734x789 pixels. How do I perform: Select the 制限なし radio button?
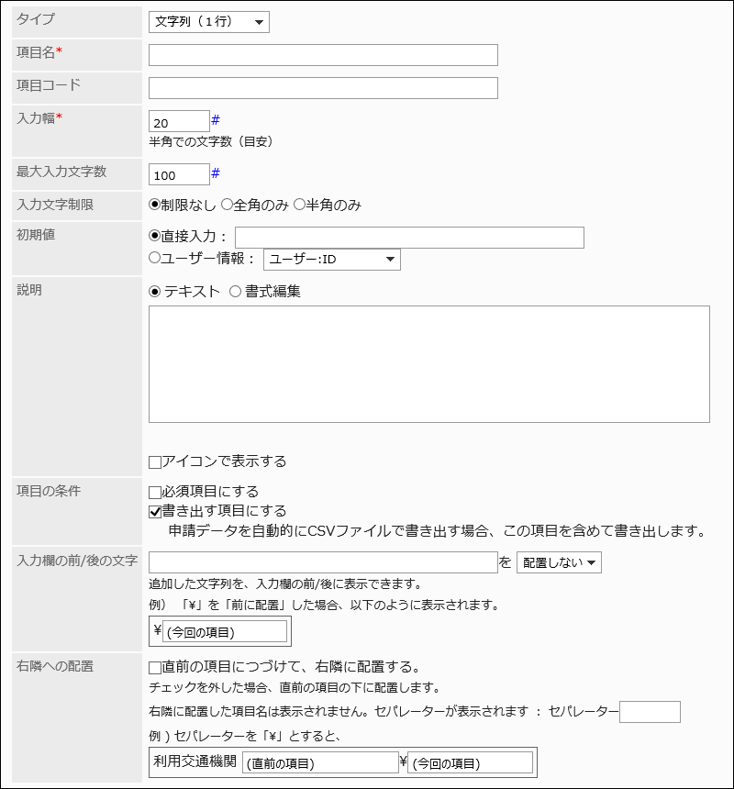(x=155, y=206)
